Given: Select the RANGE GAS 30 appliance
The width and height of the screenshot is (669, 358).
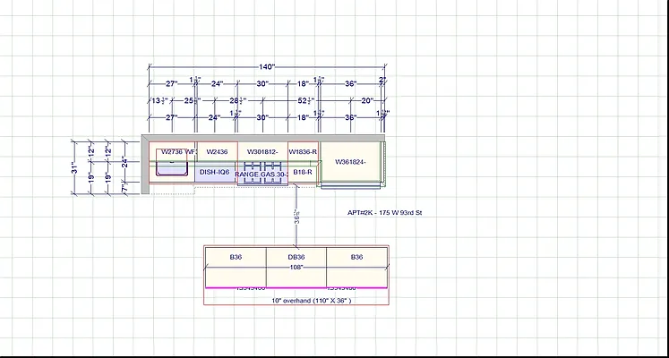Looking at the screenshot, I should pyautogui.click(x=262, y=175).
